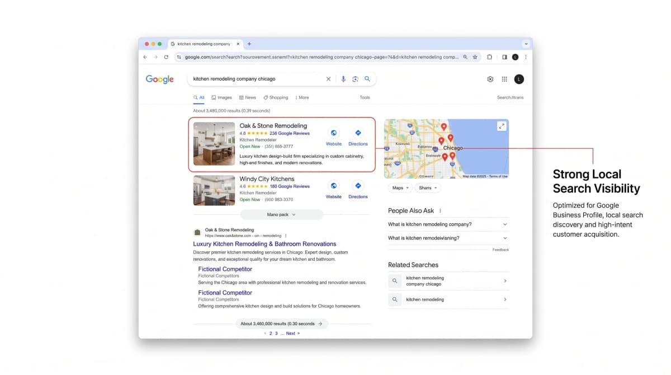This screenshot has width=671, height=375.
Task: Click Windy City Kitchens Website globe icon
Action: pos(334,185)
